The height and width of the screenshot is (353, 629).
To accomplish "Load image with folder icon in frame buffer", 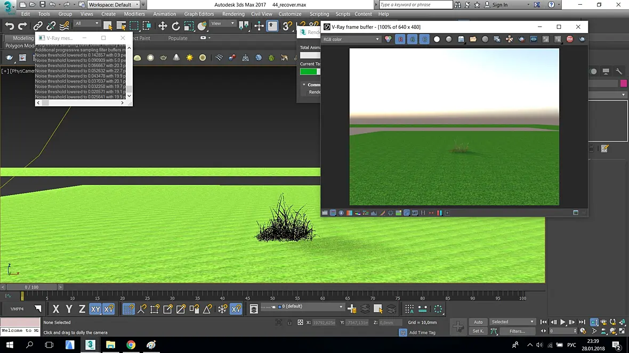I will tap(473, 39).
